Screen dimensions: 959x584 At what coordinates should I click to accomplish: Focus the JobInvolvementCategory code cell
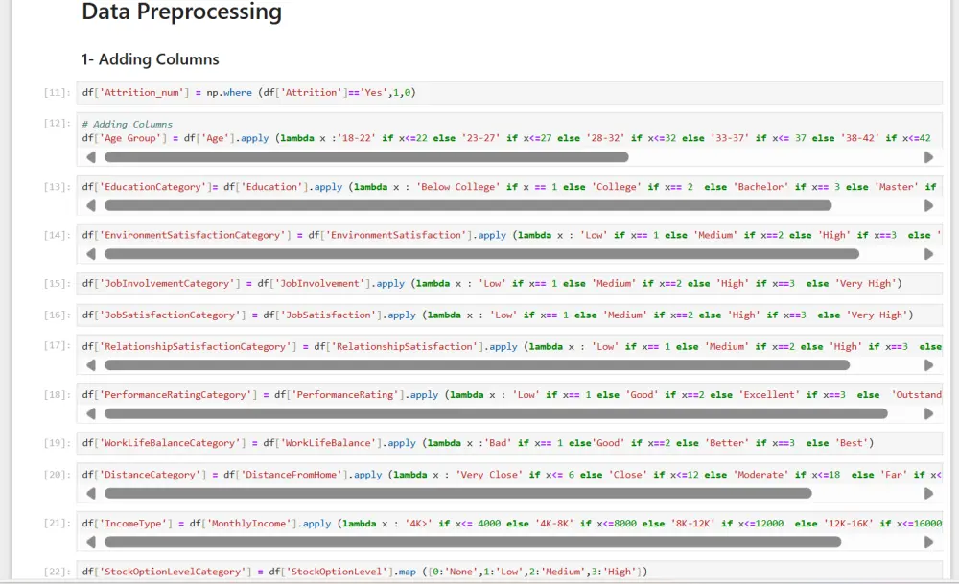pos(575,283)
